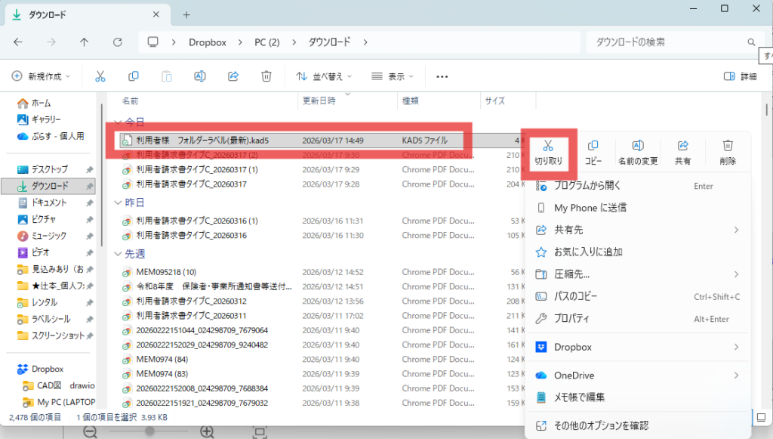This screenshot has width=773, height=439.
Task: Go up one folder with up arrow
Action: 84,42
